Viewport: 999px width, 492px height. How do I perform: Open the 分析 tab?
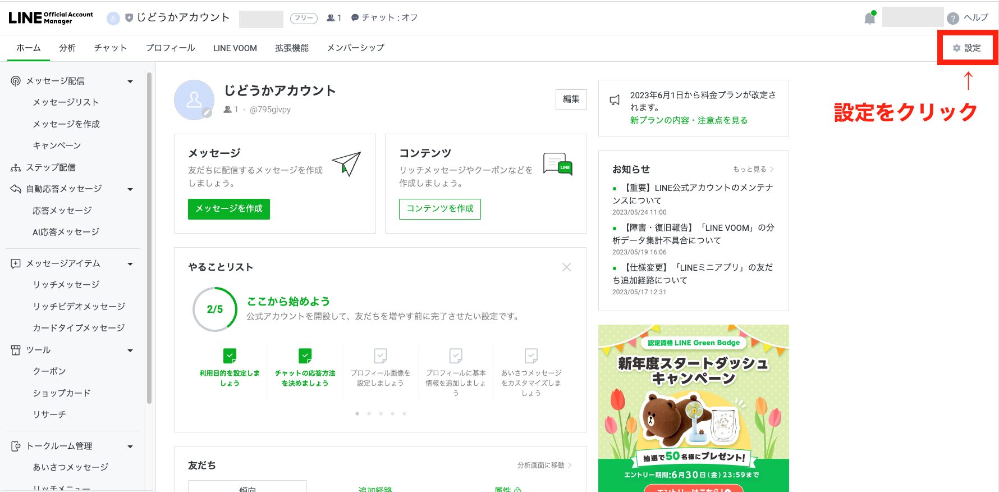click(x=67, y=48)
